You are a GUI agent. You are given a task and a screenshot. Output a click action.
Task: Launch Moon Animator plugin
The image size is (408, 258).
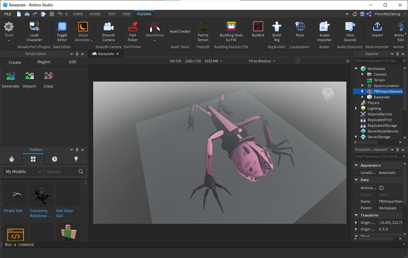click(x=83, y=32)
